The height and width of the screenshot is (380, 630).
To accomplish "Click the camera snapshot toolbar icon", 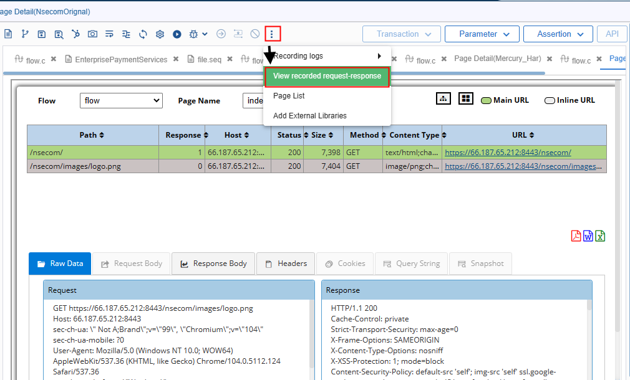I will coord(92,34).
